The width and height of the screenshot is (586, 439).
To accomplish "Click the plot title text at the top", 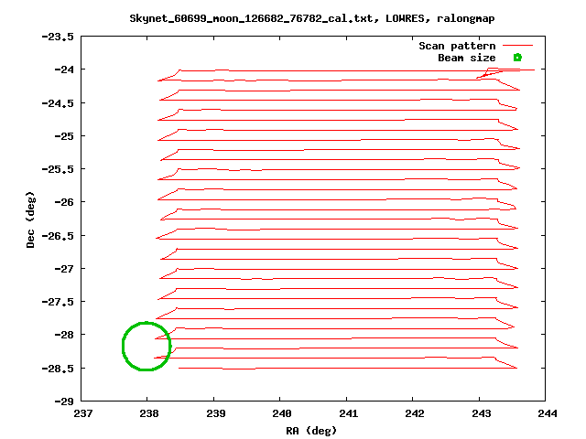I will tap(295, 19).
